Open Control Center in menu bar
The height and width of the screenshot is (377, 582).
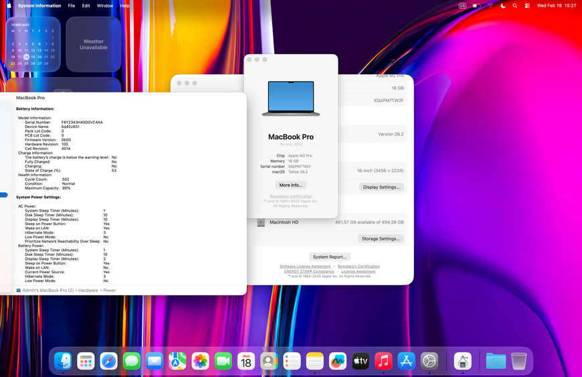tap(527, 5)
